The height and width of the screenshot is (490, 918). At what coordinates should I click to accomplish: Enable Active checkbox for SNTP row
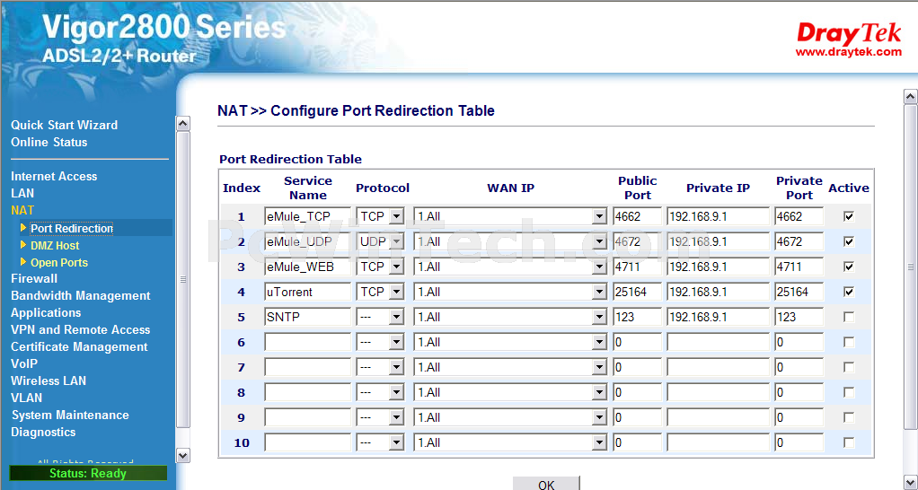848,317
